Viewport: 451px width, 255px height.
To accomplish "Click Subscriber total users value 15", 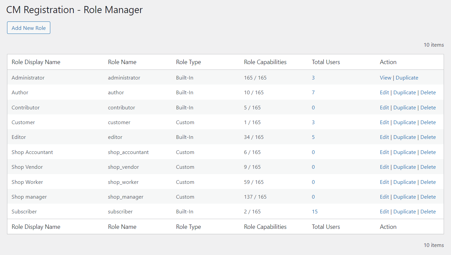I will click(x=315, y=211).
